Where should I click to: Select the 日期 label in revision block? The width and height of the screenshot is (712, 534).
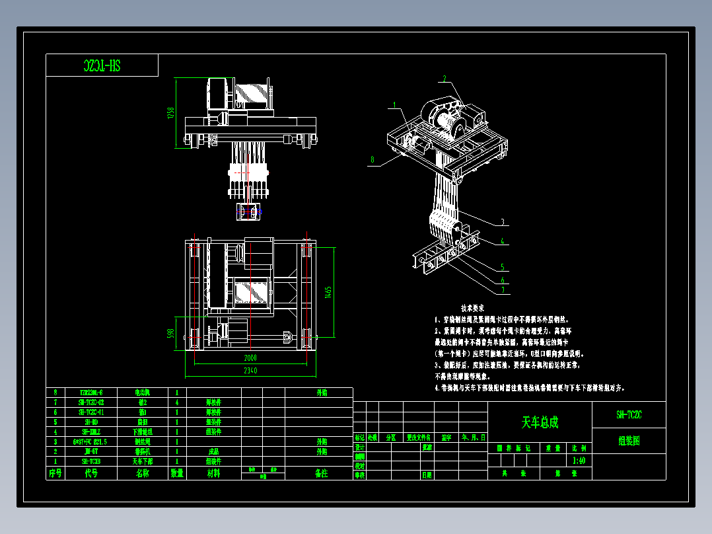click(x=427, y=475)
